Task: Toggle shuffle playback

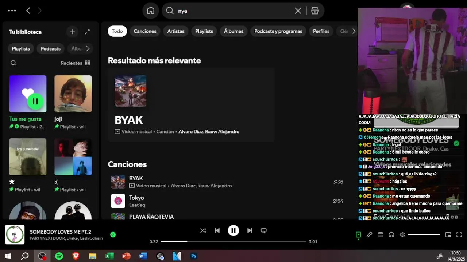Action: (203, 230)
